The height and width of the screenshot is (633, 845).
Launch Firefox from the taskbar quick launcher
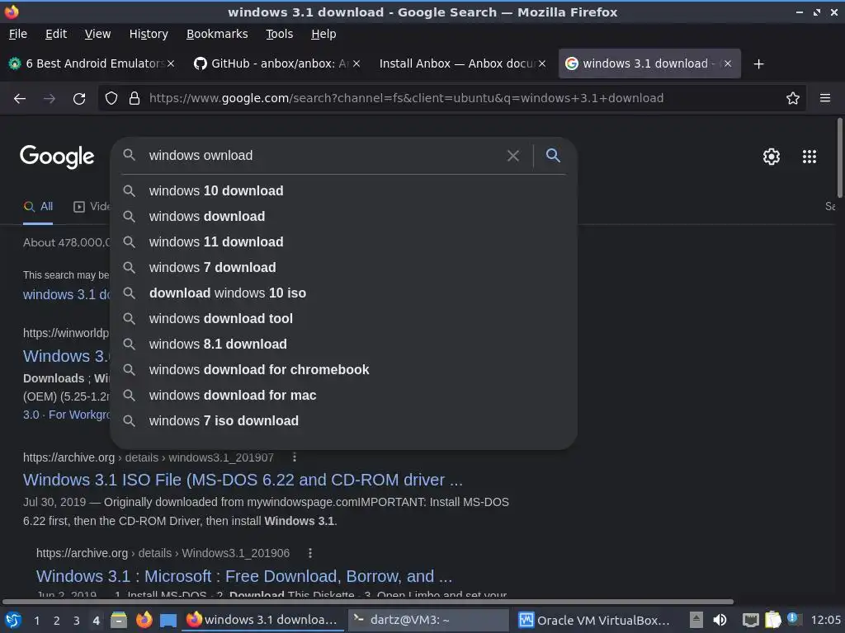[x=144, y=620]
